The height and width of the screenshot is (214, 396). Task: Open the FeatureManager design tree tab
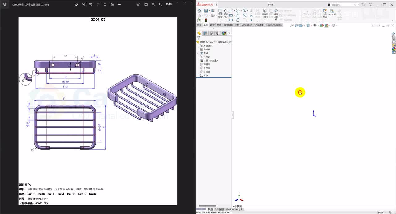[199, 33]
